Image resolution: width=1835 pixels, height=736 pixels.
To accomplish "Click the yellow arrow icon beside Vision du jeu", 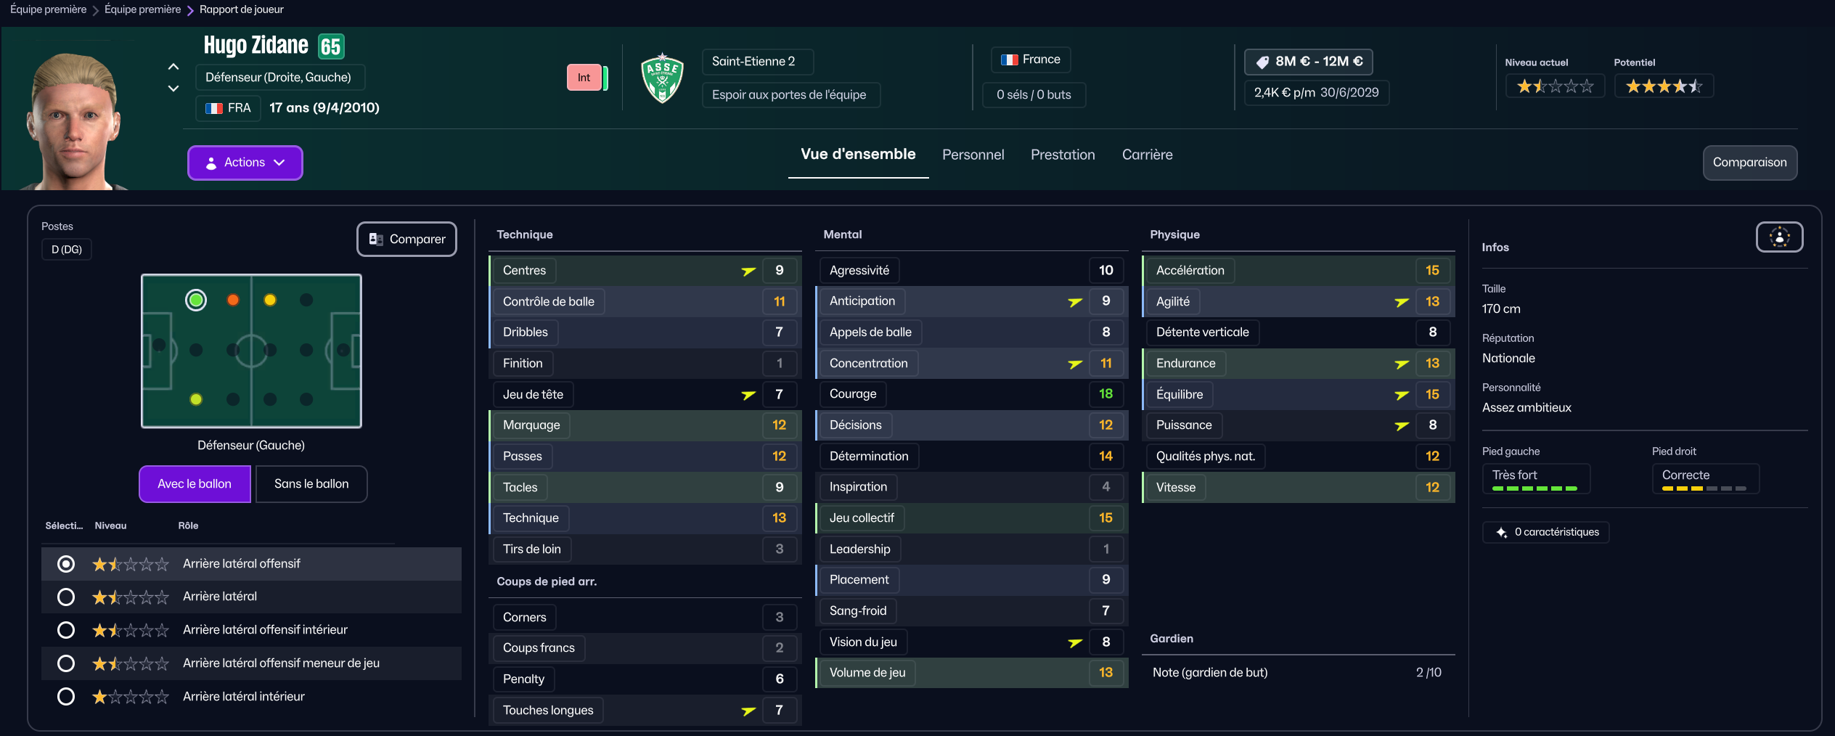I will [x=1075, y=642].
